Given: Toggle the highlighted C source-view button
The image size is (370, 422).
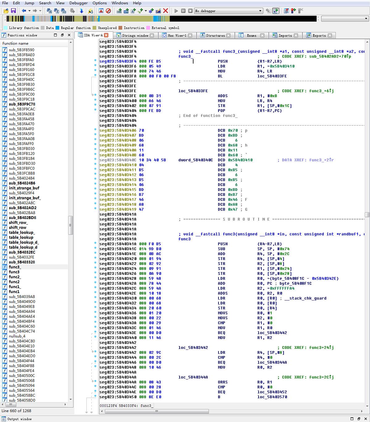Looking at the screenshot, I should (x=276, y=11).
